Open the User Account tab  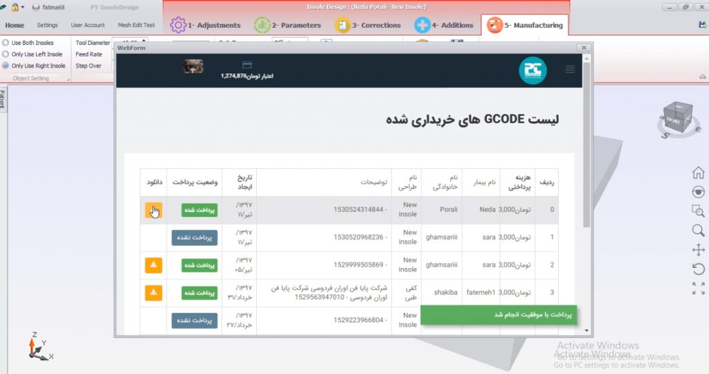coord(88,26)
